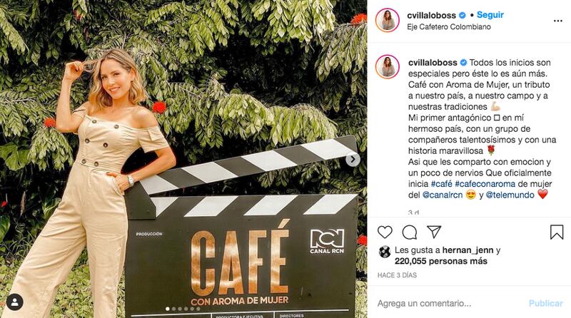Show tagged people via the user icon

[x=15, y=302]
